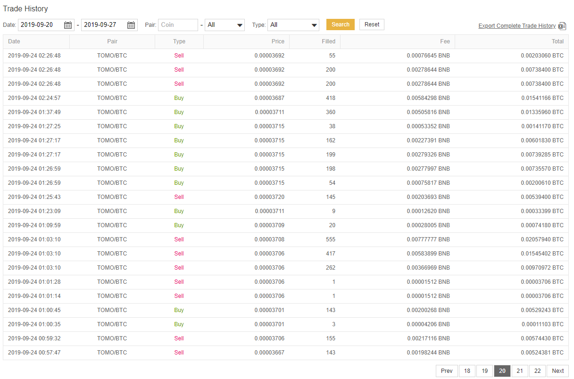Click price 0.00003720
The width and height of the screenshot is (574, 379).
tap(269, 197)
